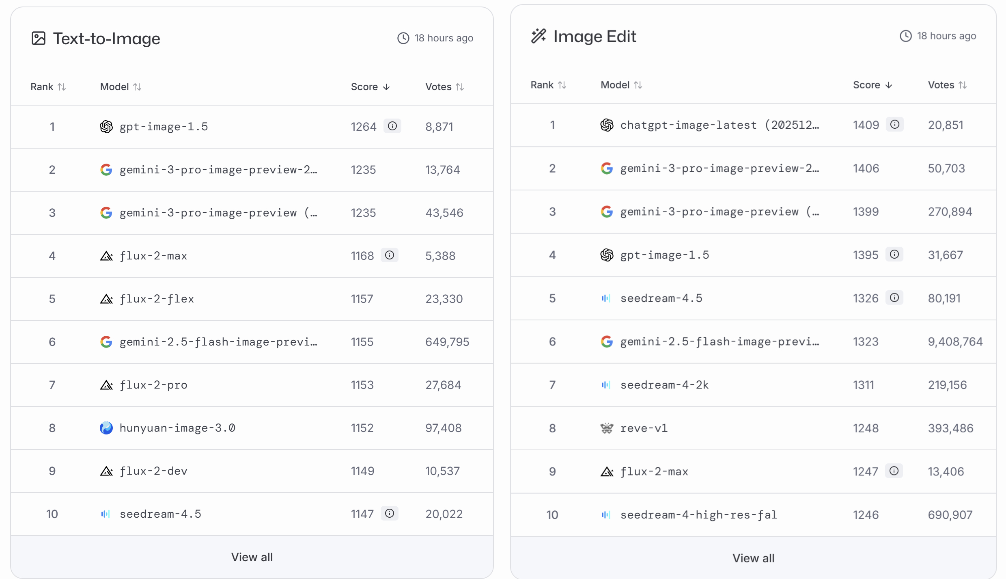This screenshot has height=579, width=1006.
Task: Click info icon next to Image Edit score 1395
Action: 894,254
